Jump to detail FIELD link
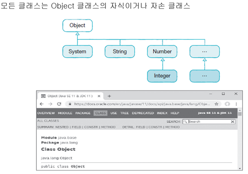 140,127
